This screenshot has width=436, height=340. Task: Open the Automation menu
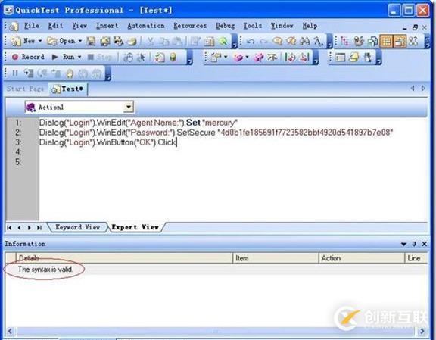pos(146,26)
